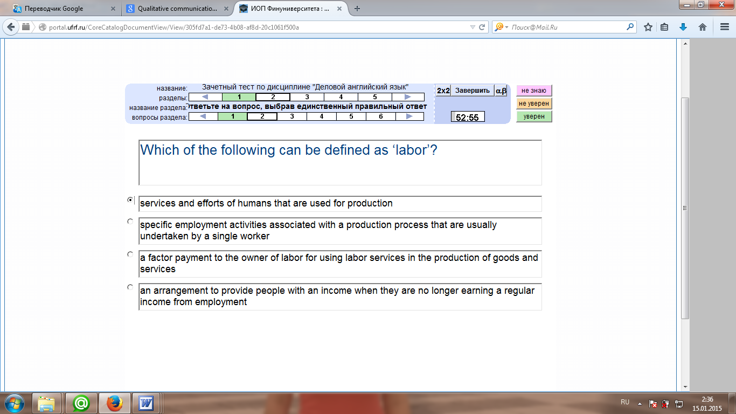This screenshot has width=736, height=414.
Task: Close the Переводчик Google tab
Action: pos(112,9)
